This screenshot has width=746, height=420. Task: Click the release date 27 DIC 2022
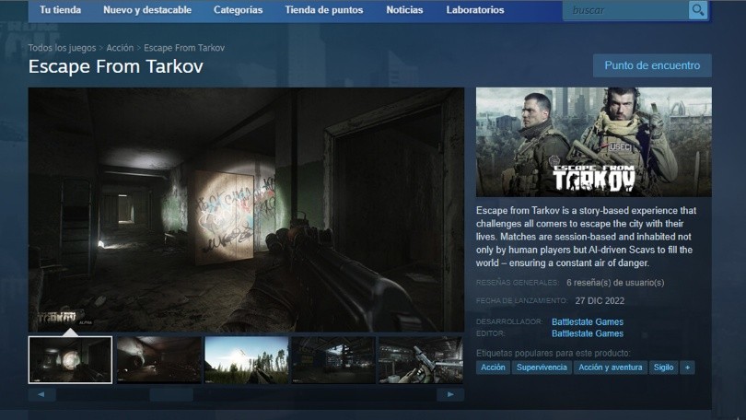coord(600,301)
